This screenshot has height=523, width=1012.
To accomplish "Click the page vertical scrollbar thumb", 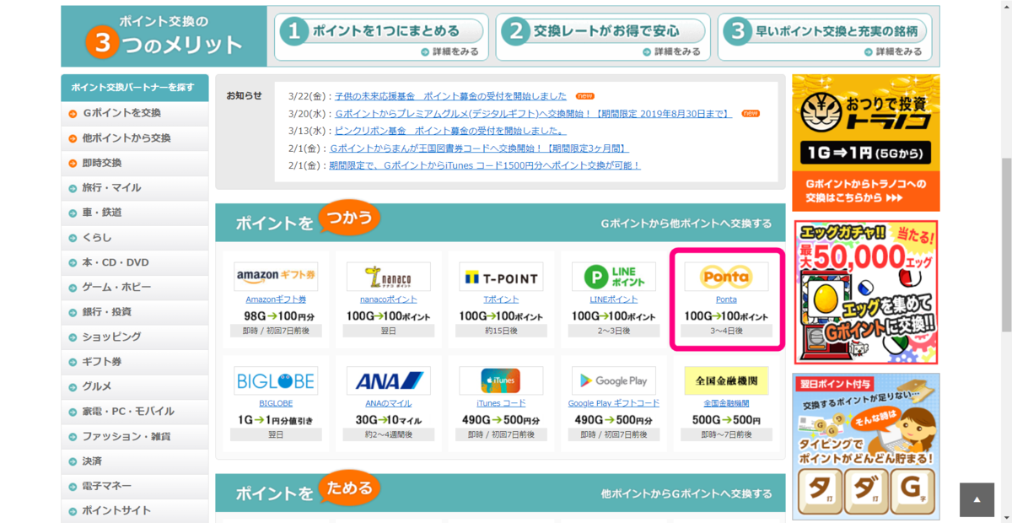I will [1006, 245].
